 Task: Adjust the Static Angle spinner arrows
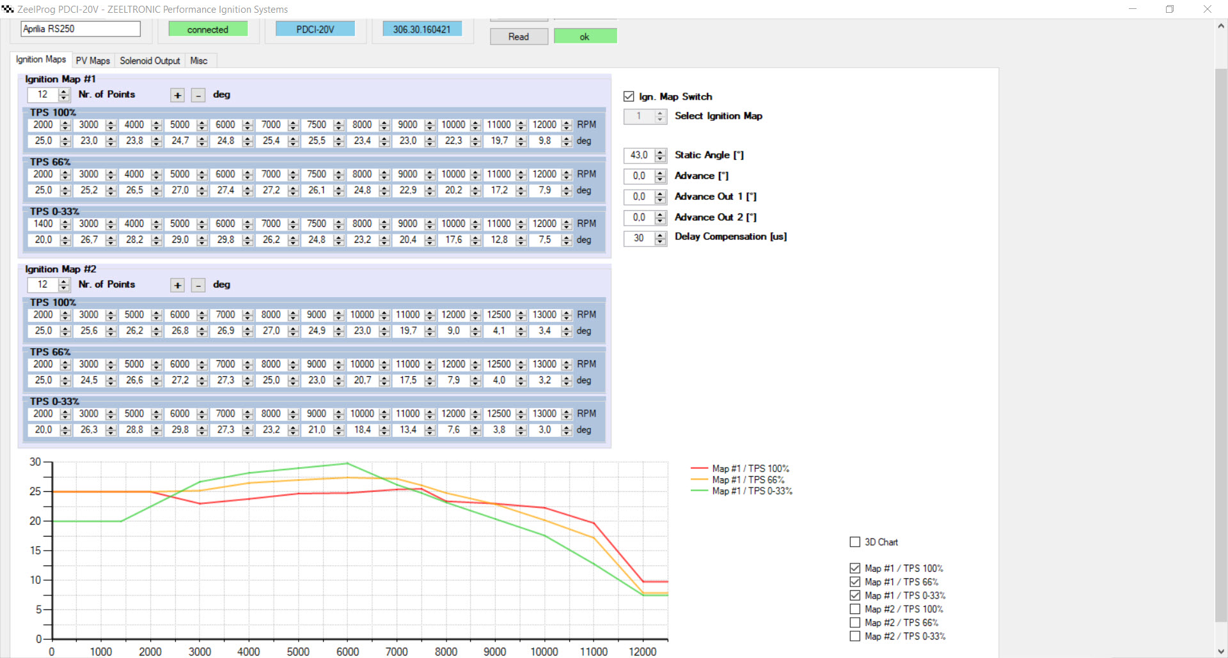[x=661, y=155]
